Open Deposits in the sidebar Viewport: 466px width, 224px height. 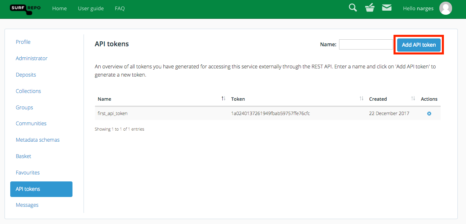coord(26,75)
